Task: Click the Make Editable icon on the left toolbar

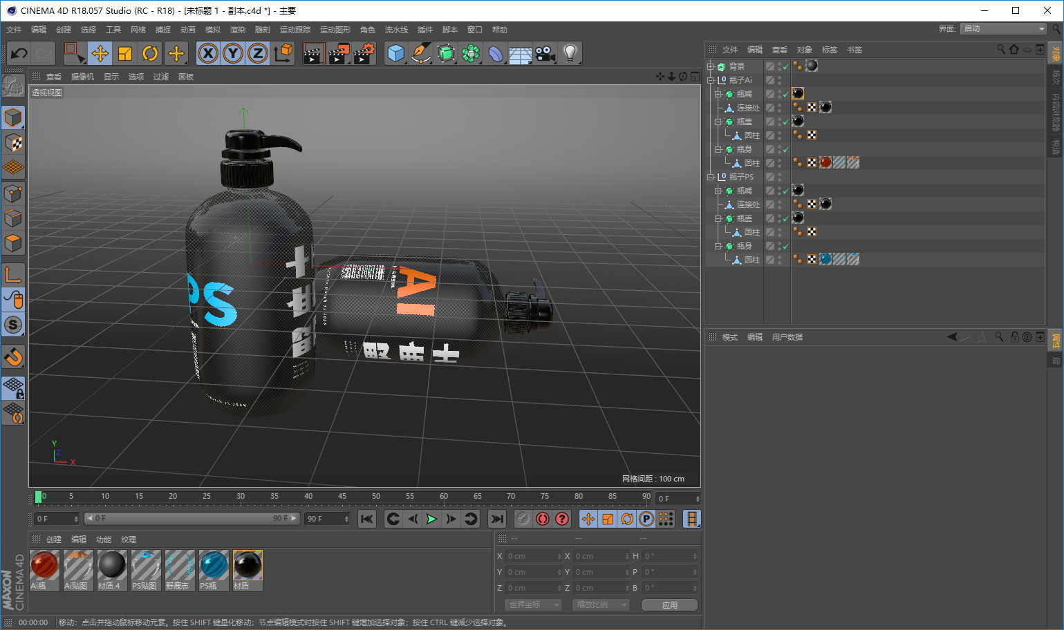Action: (13, 86)
